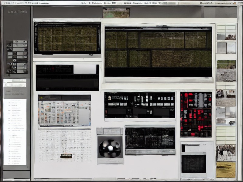
Task: Click the gray header bar above the white list
Action: (15, 93)
